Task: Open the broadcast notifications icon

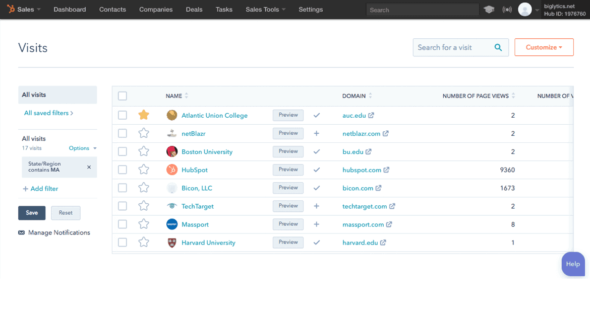Action: coord(507,10)
